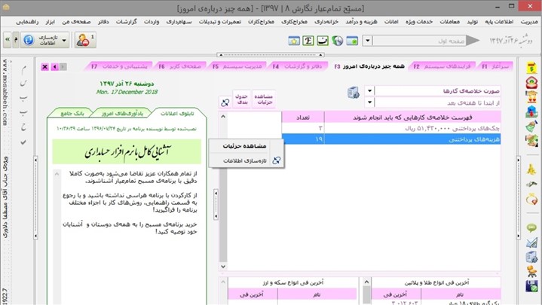Click the Persian letter toolbar icon
Screen dimensions: 542x305
[323, 41]
